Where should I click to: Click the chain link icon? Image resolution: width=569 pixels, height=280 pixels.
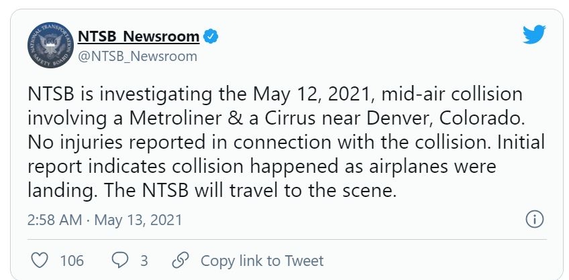[180, 260]
